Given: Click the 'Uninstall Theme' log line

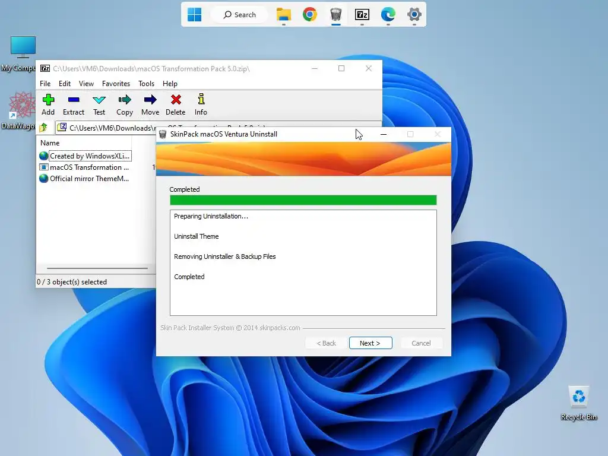Looking at the screenshot, I should pos(196,236).
